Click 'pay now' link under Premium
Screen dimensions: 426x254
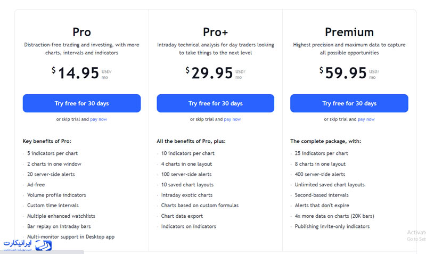point(366,119)
